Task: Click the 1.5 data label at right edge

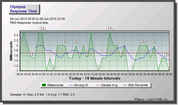Action: tap(166, 54)
